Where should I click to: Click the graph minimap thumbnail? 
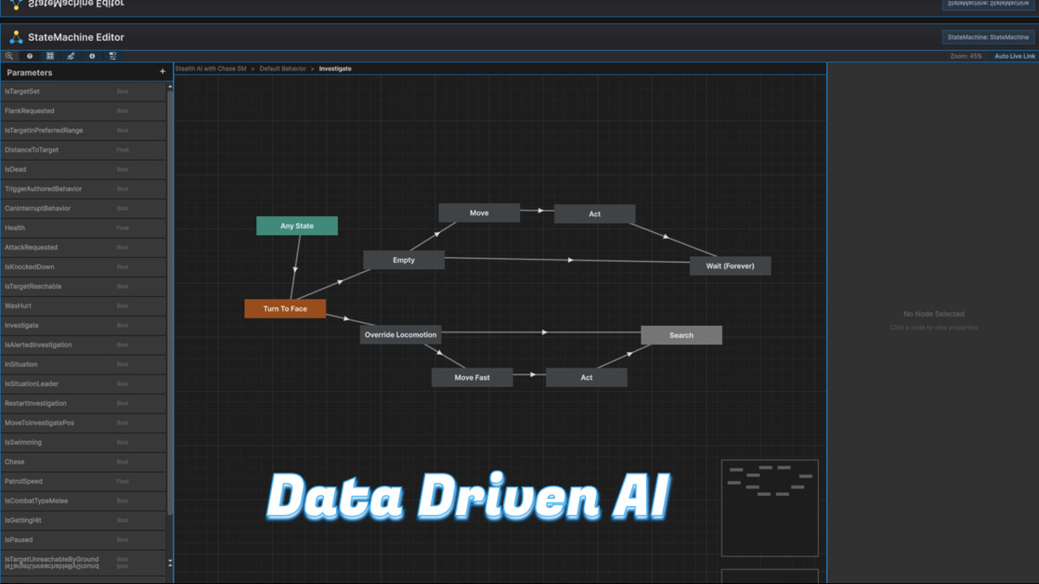pyautogui.click(x=770, y=508)
